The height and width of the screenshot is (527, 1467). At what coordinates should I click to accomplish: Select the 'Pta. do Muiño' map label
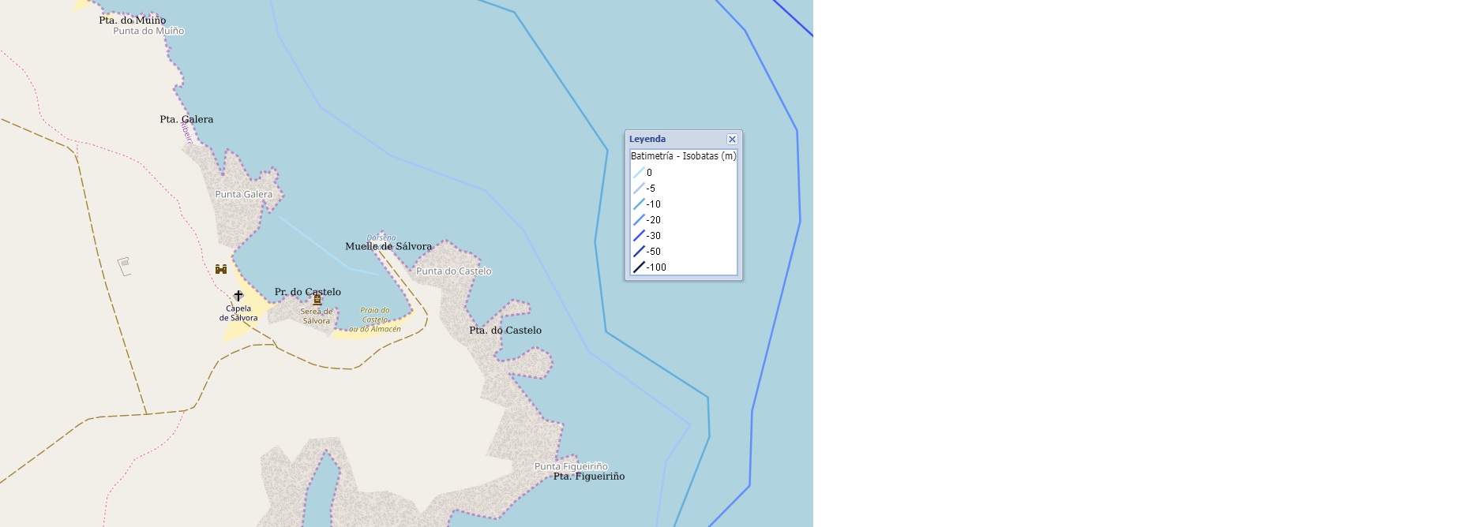pos(132,20)
